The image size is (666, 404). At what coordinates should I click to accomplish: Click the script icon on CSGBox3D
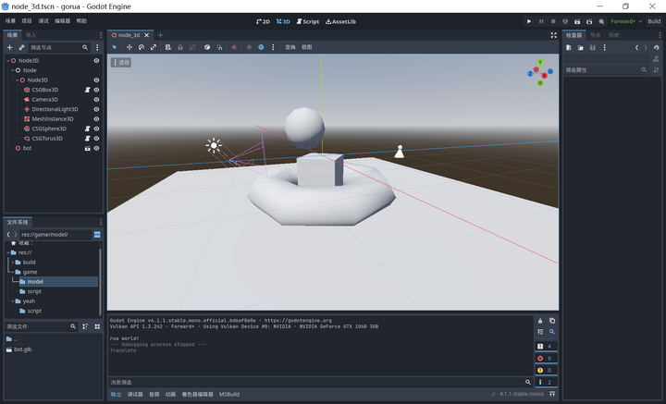87,90
